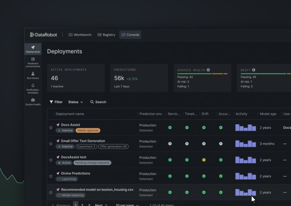Click the Model replacing status badge
291x206 pixels.
(70, 195)
